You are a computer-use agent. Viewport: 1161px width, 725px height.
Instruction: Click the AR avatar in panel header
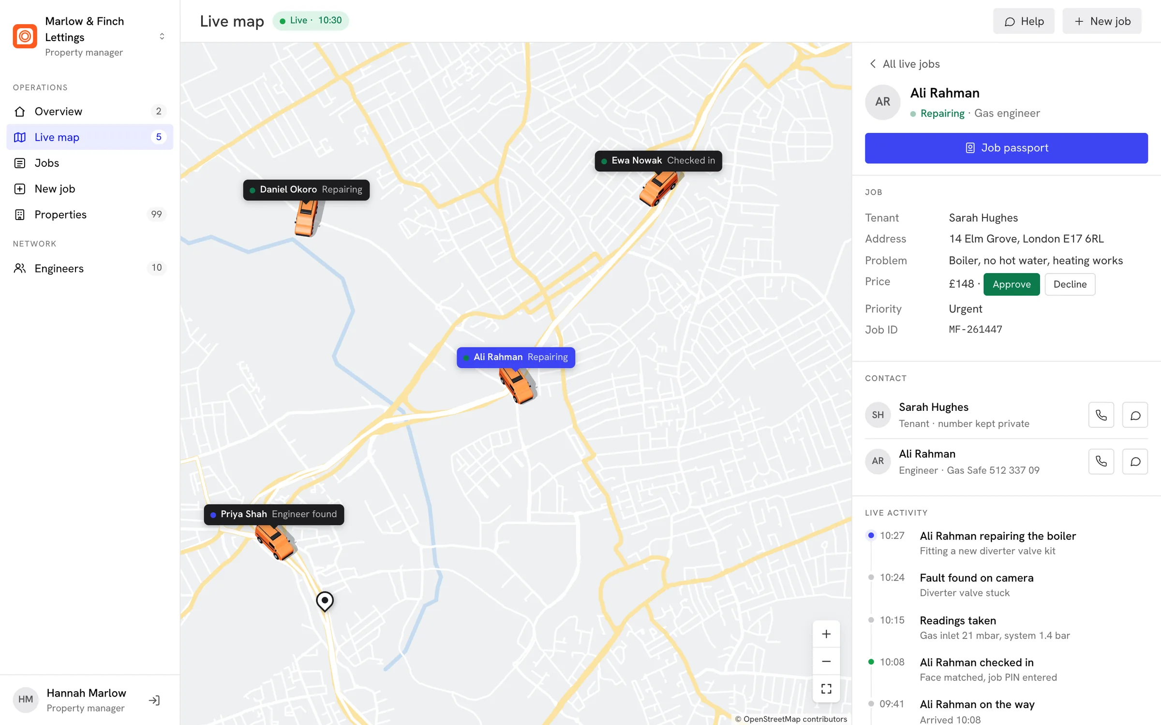tap(882, 102)
